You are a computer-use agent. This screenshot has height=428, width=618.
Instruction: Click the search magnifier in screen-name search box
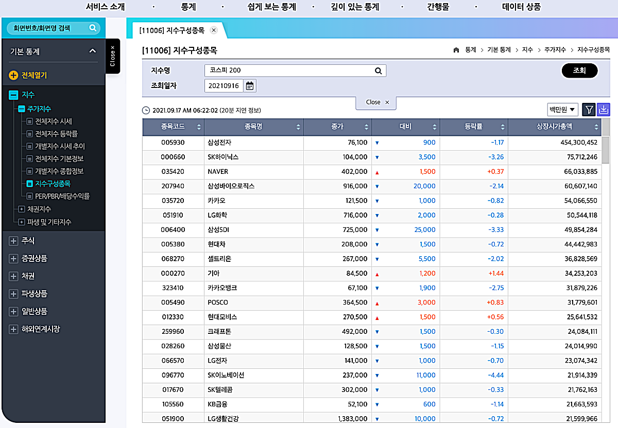tap(93, 28)
